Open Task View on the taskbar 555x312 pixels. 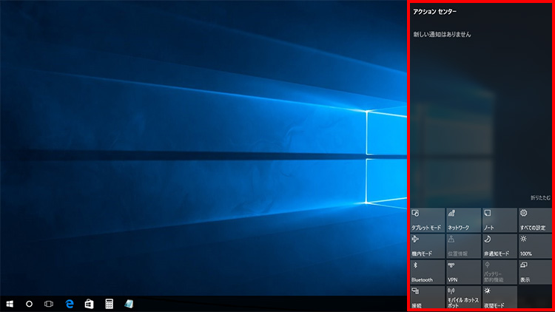pyautogui.click(x=50, y=303)
